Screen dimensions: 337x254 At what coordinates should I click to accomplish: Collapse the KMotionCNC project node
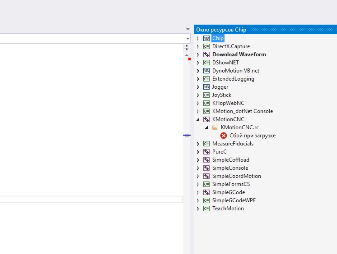(x=198, y=119)
